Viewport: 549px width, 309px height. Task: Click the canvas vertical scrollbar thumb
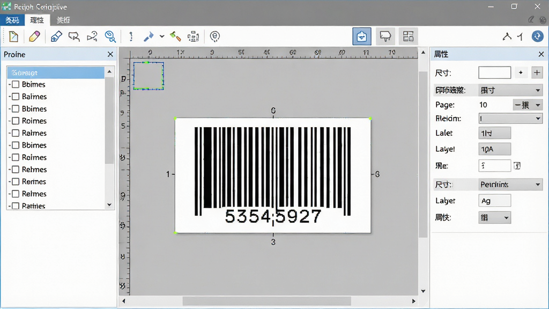pos(423,154)
